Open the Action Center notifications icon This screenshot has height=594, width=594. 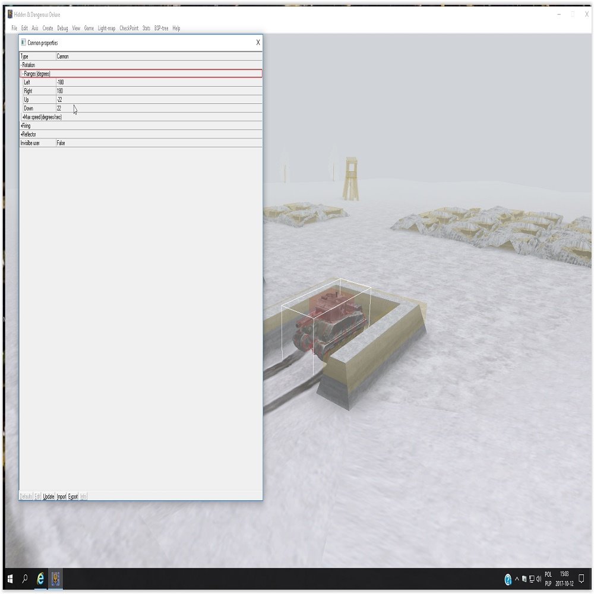[582, 579]
